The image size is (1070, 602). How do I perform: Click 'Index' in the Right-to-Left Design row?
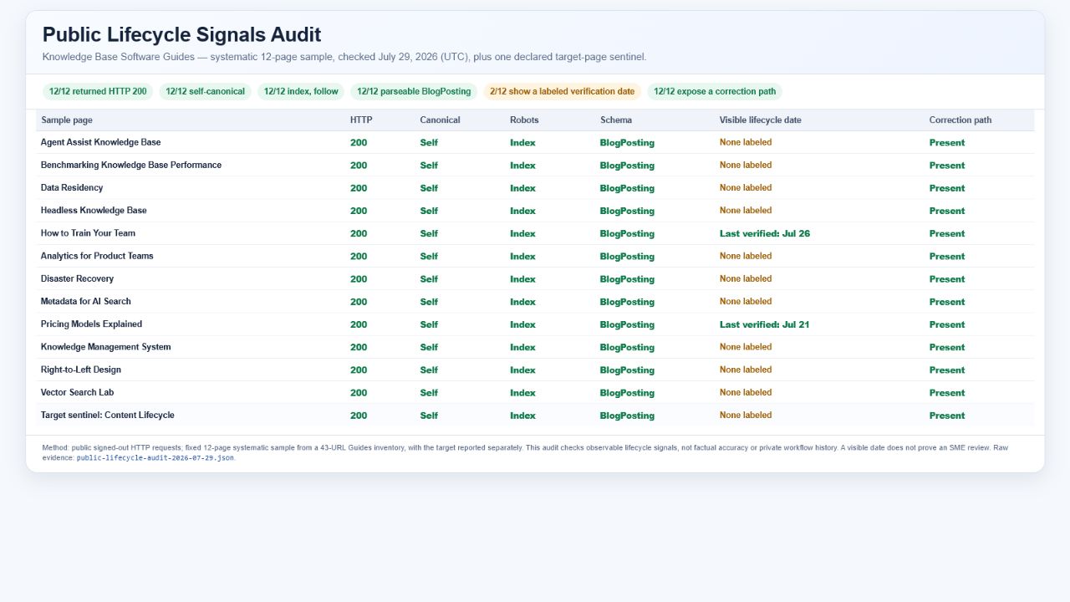tap(522, 370)
